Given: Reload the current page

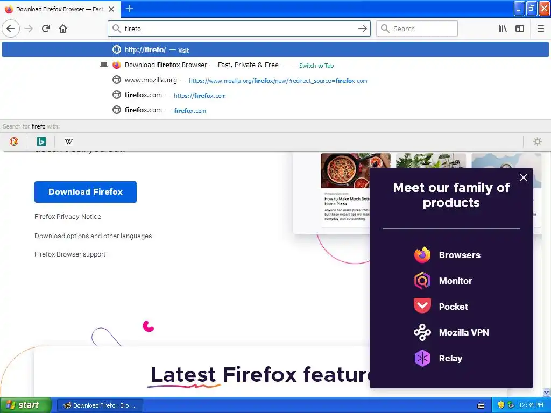Looking at the screenshot, I should pyautogui.click(x=46, y=29).
